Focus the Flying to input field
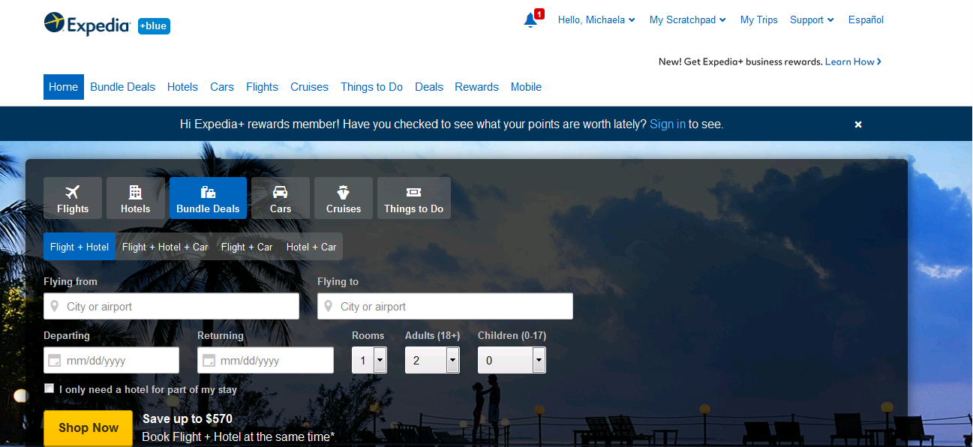This screenshot has width=973, height=447. click(445, 306)
